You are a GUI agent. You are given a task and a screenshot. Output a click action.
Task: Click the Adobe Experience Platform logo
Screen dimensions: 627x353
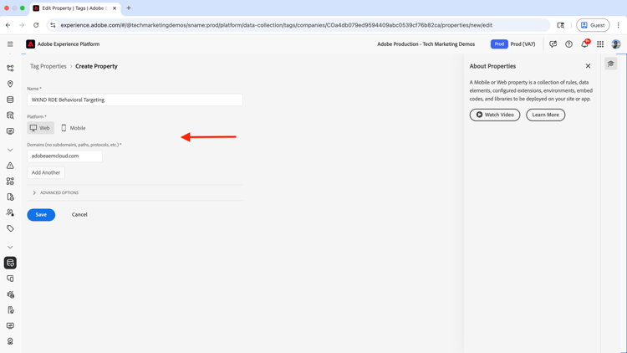pos(30,44)
